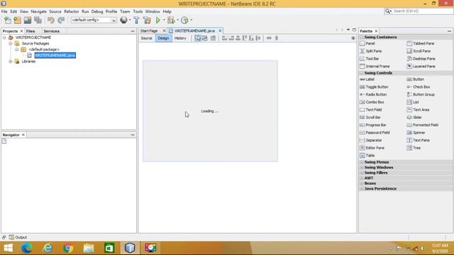Screen dimensions: 454x255
Task: Open the Output panel button
Action: coord(18,237)
